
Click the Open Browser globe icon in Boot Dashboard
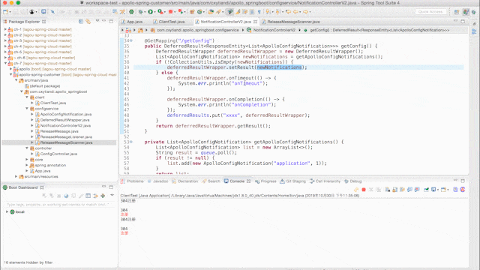click(66, 196)
